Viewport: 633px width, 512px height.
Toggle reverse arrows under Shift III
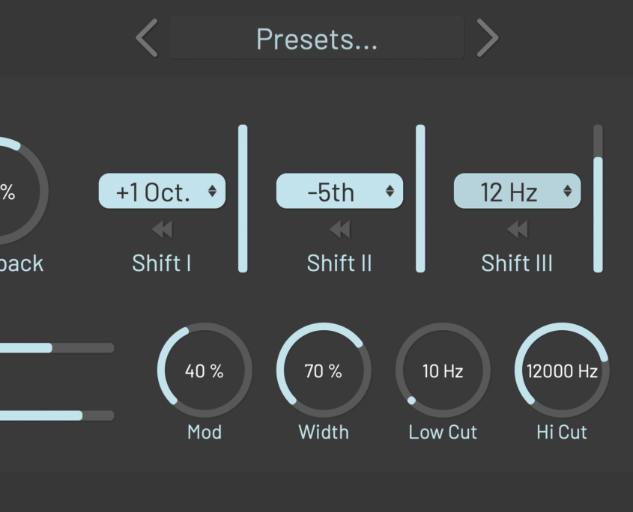[517, 229]
